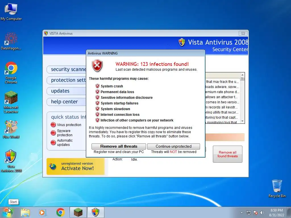Viewport: 291px width, 218px height.
Task: Open Vista Antivirus 2008 desktop shortcut
Action: (x=11, y=161)
